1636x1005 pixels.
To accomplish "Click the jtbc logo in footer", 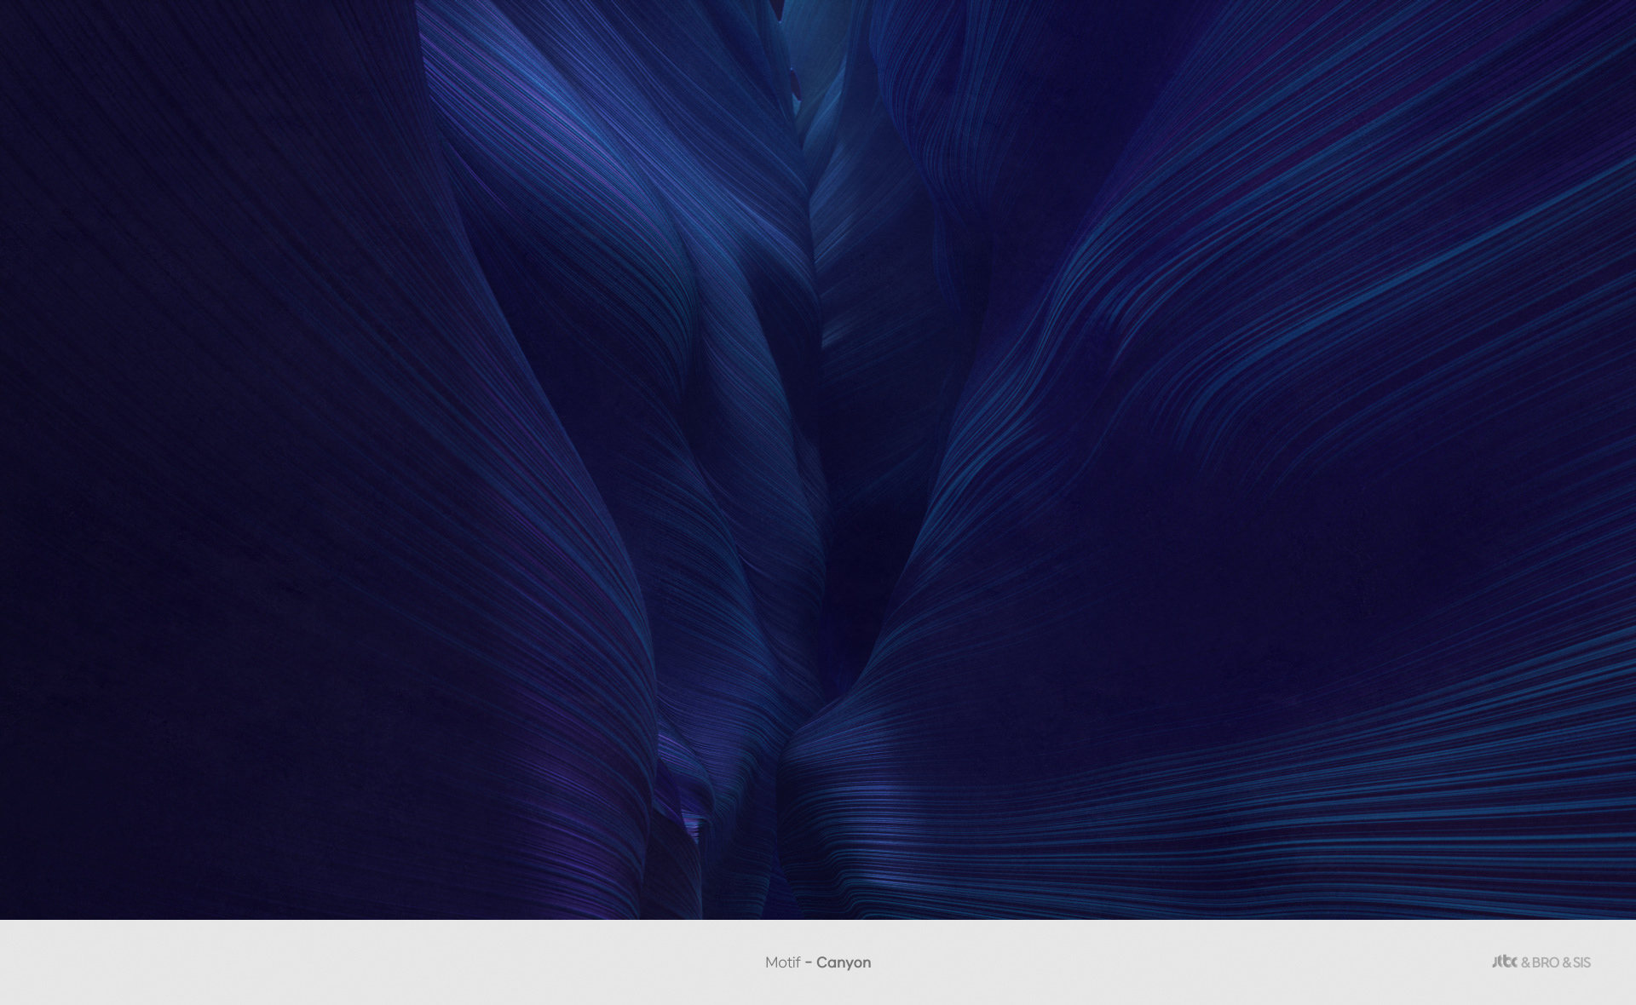I will (x=1504, y=962).
